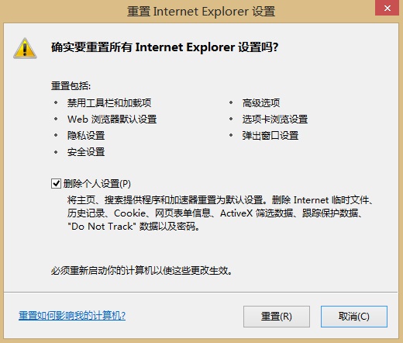Click the "Do Not Track" 数据以及密码 text line
This screenshot has height=343, width=403.
pyautogui.click(x=133, y=227)
